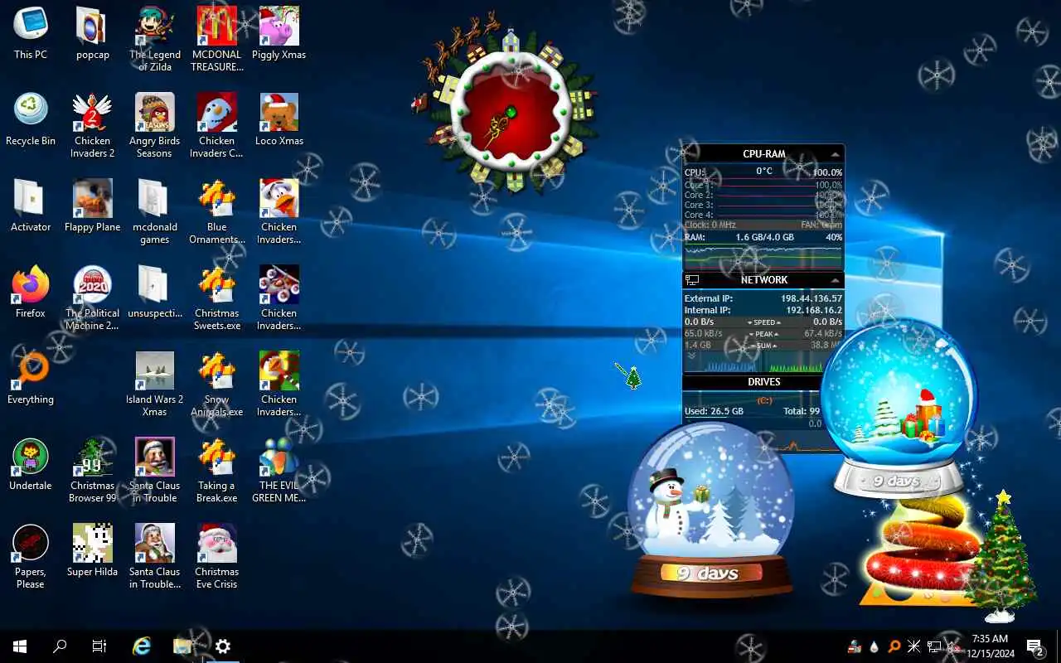Viewport: 1061px width, 663px height.
Task: Click the Christmas wreath clock gadget
Action: coord(511,110)
